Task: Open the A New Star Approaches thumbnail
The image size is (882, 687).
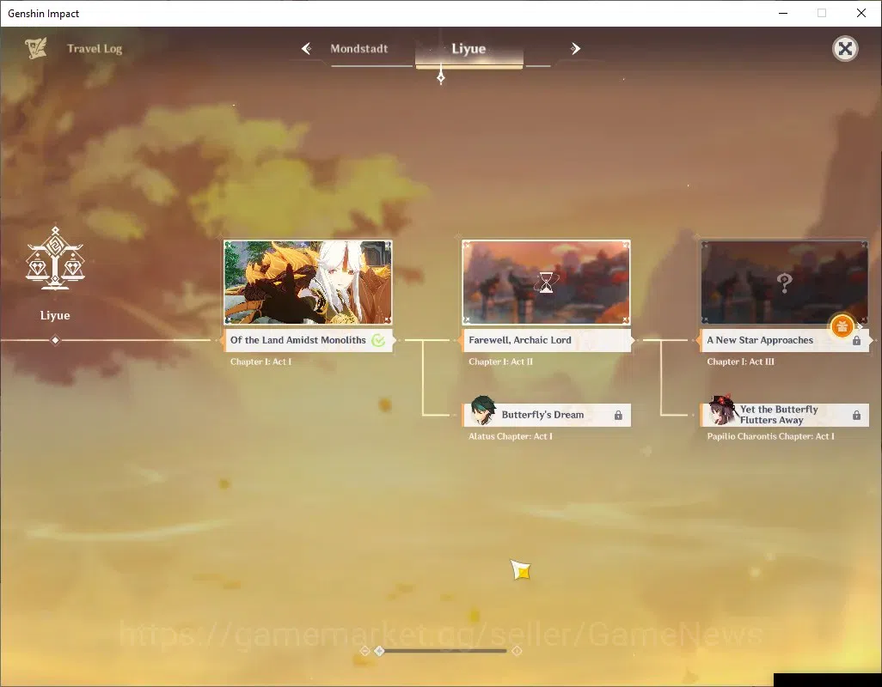Action: 784,283
